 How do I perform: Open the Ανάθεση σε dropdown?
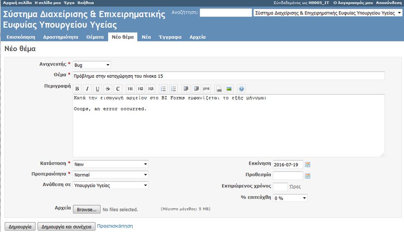[x=110, y=185]
